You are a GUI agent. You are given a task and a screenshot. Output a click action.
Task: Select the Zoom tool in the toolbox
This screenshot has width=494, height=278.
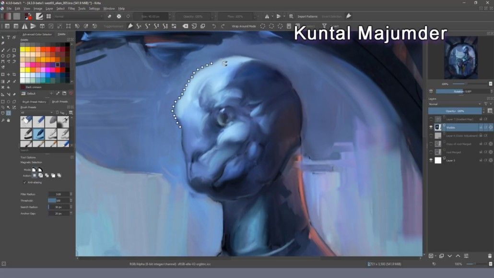(x=3, y=120)
